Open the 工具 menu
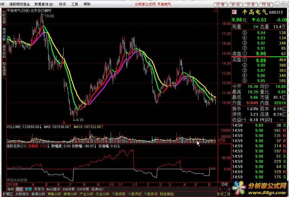This screenshot has width=289, height=197. 75,4
